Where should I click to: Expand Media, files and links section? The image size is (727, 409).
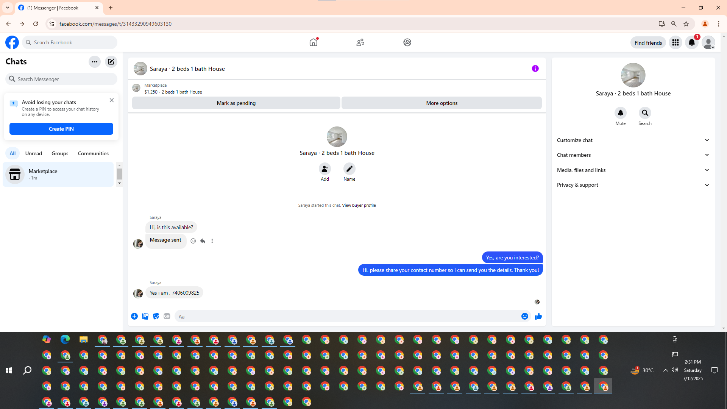click(633, 170)
